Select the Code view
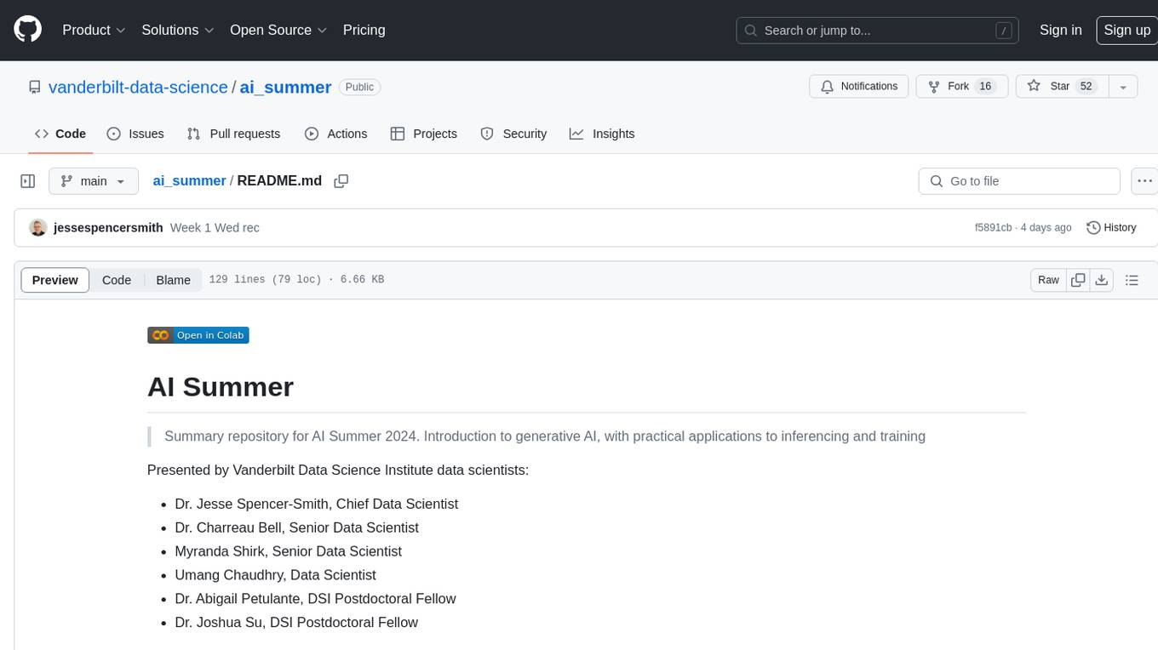Image resolution: width=1158 pixels, height=650 pixels. click(x=117, y=280)
